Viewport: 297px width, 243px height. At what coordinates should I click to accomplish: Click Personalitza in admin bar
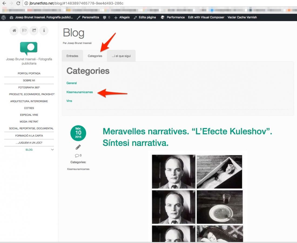tap(88, 17)
